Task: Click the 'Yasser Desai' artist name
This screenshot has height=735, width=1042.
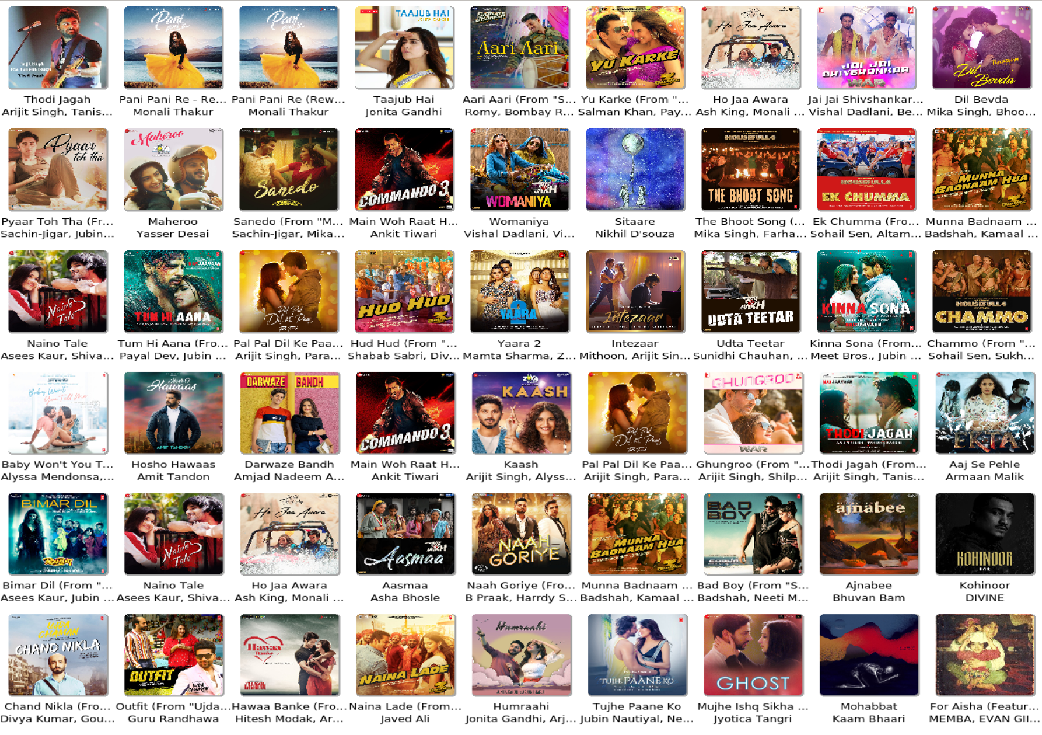Action: click(173, 234)
